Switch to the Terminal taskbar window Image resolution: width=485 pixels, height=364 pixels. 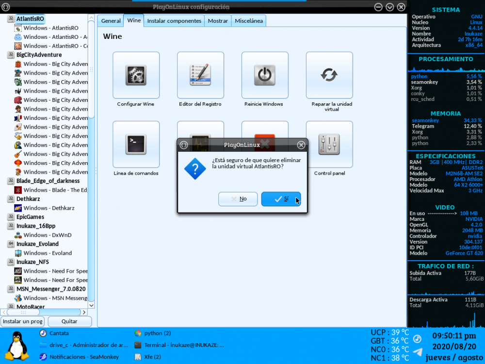179,345
